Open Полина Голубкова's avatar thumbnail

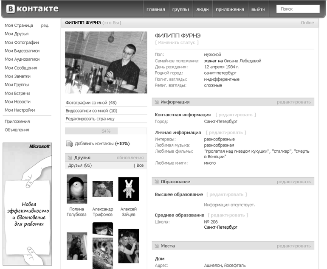tap(77, 189)
